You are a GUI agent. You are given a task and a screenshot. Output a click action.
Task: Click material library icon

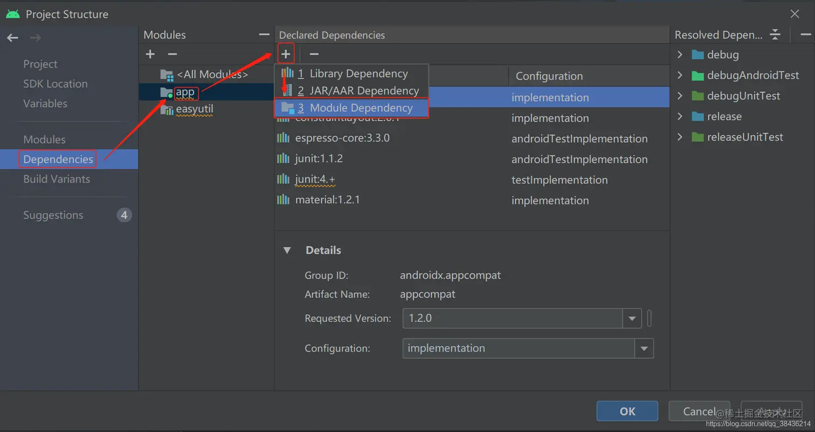tap(283, 200)
